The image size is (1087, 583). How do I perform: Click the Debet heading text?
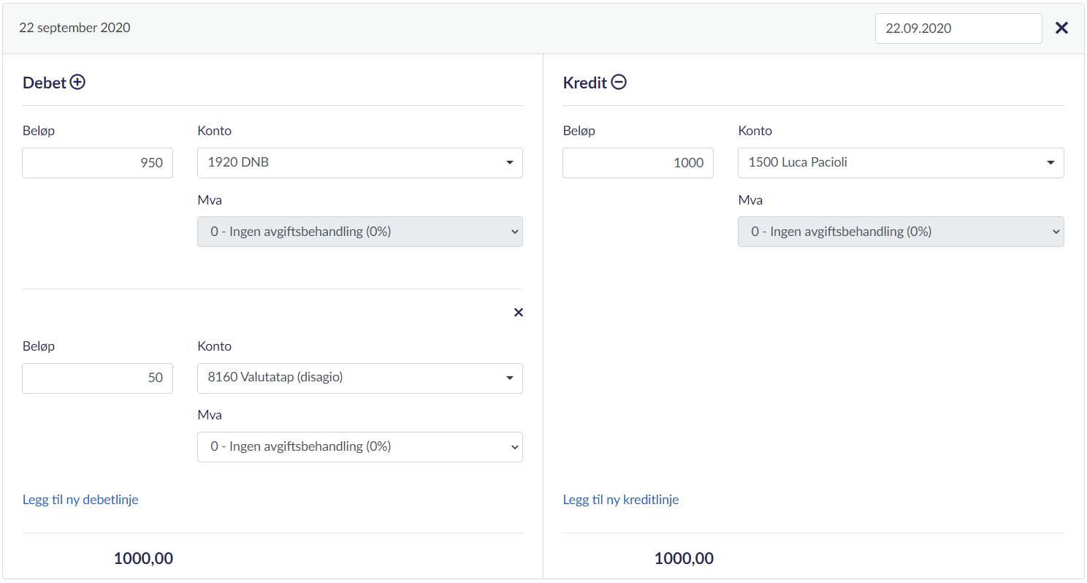[x=44, y=83]
